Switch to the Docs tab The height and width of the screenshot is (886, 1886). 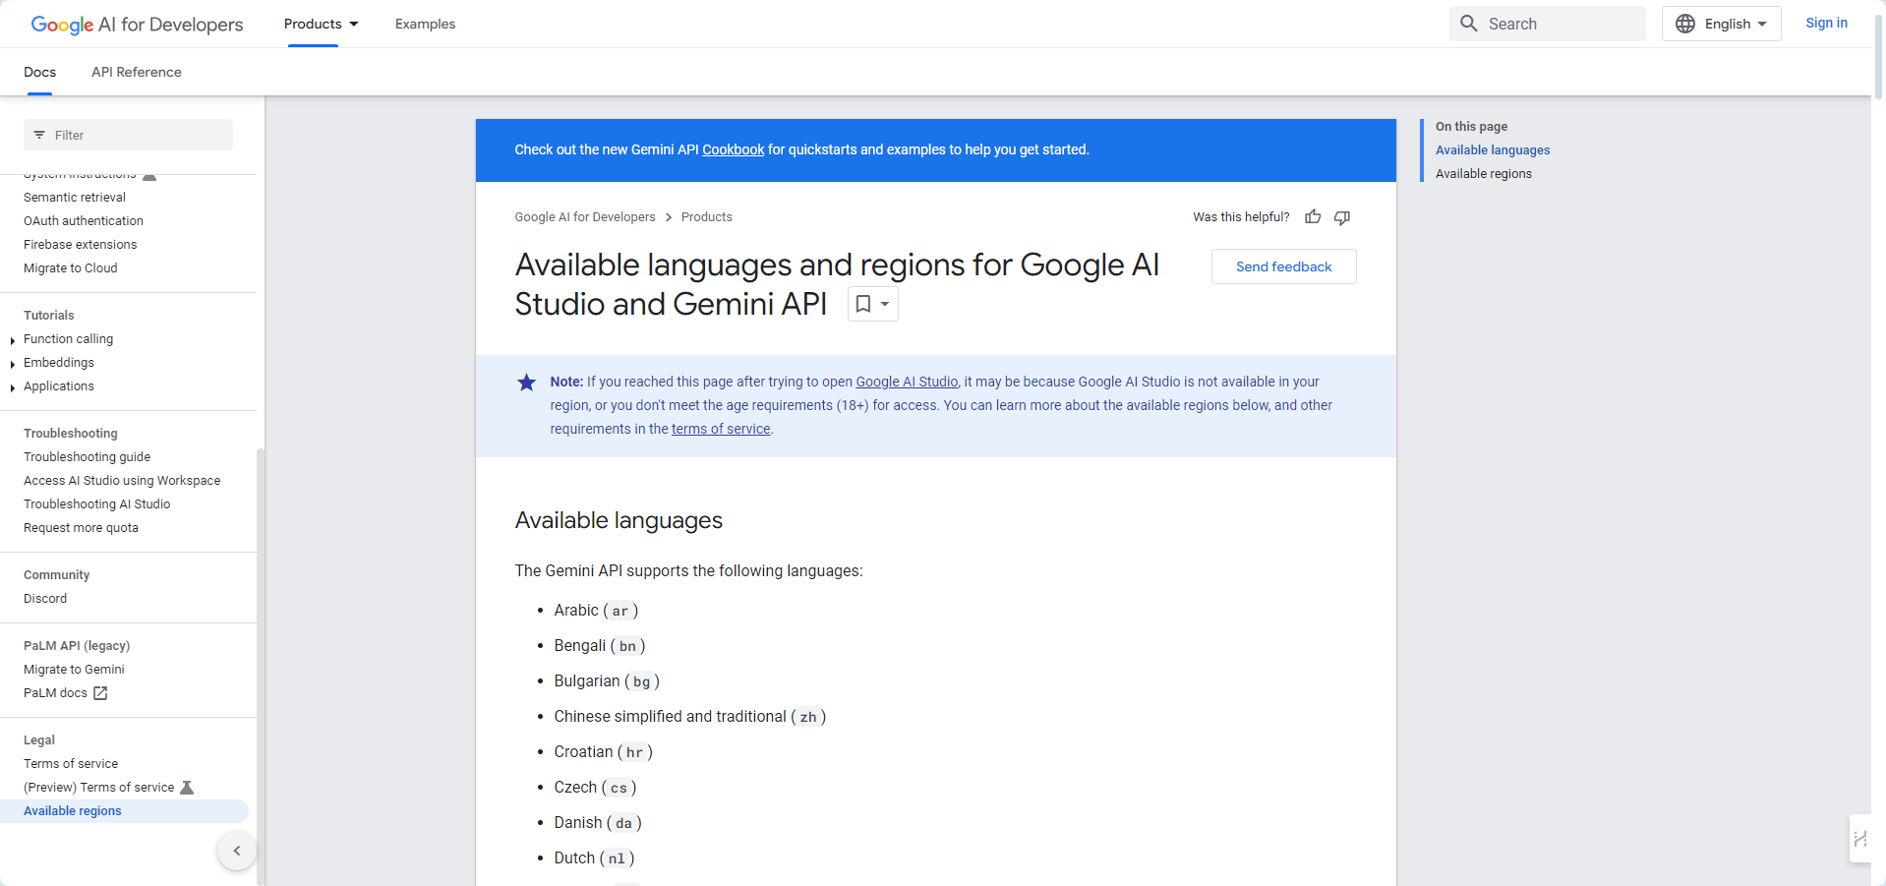point(39,72)
